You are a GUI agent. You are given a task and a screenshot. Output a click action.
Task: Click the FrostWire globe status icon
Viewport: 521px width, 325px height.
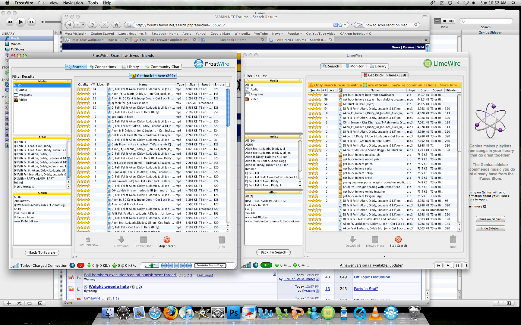(x=72, y=265)
